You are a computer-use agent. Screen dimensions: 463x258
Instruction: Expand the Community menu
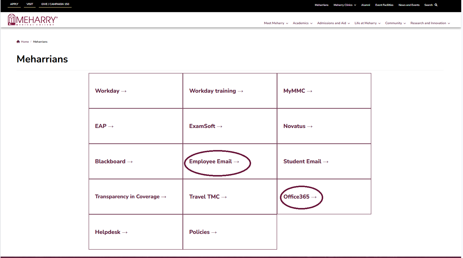[x=395, y=23]
